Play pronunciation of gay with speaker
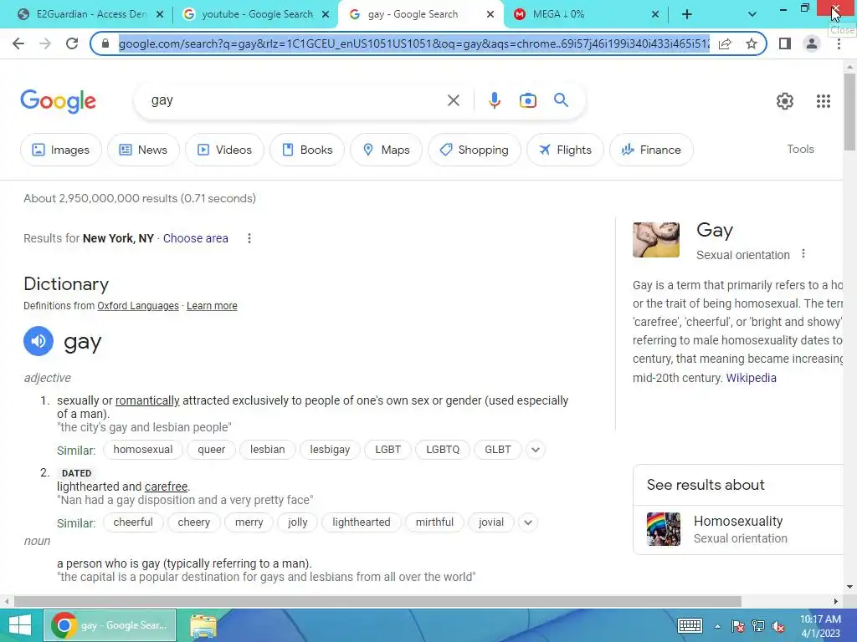 click(38, 341)
